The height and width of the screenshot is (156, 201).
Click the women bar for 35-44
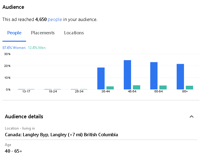(x=101, y=78)
